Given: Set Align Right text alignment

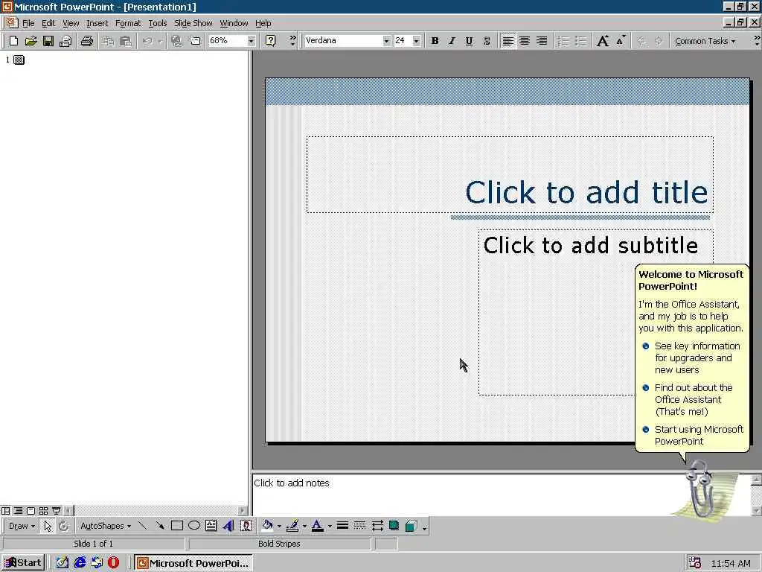Looking at the screenshot, I should pos(542,41).
